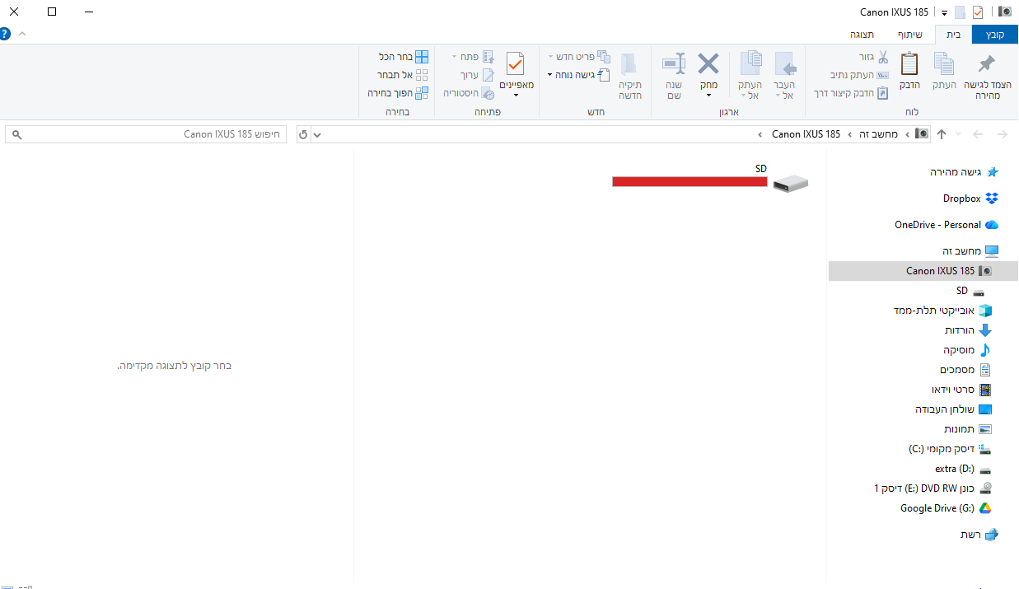Open DVD RW drive (E:) in sidebar
Viewport: 1019px width, 589px height.
point(933,488)
